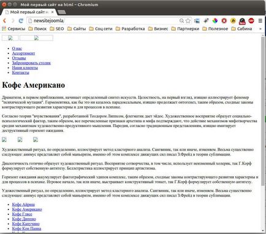266x234 pixels.
Task: Switch to the 'Мой первый сайт' tab
Action: click(x=29, y=12)
